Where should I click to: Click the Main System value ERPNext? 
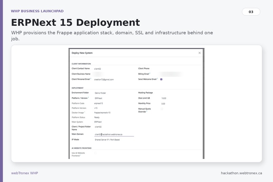(x=98, y=122)
